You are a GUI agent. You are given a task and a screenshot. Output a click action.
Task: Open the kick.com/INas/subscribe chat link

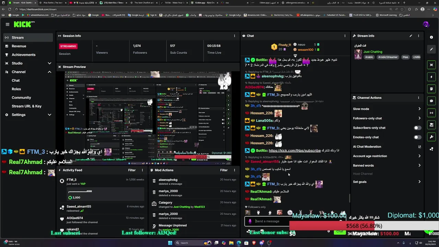click(x=295, y=151)
